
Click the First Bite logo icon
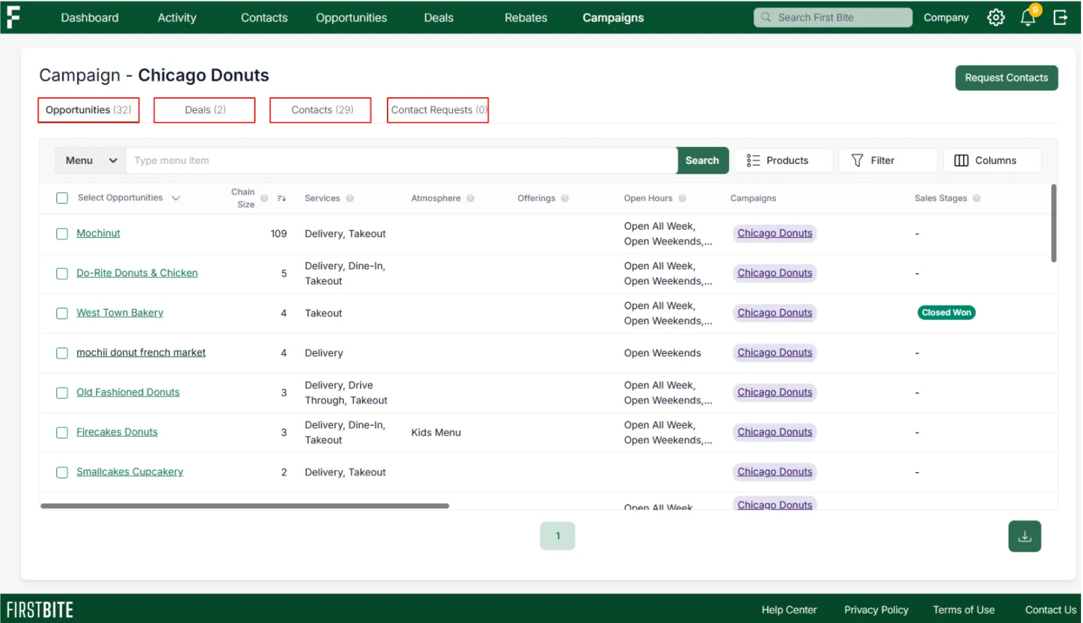13,18
